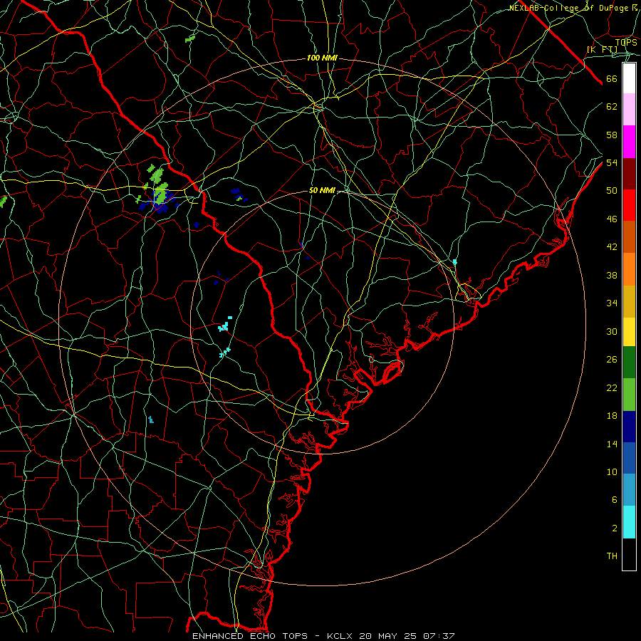Click the bright red 46-50 kft swatch
This screenshot has width=641, height=641.
click(x=629, y=205)
